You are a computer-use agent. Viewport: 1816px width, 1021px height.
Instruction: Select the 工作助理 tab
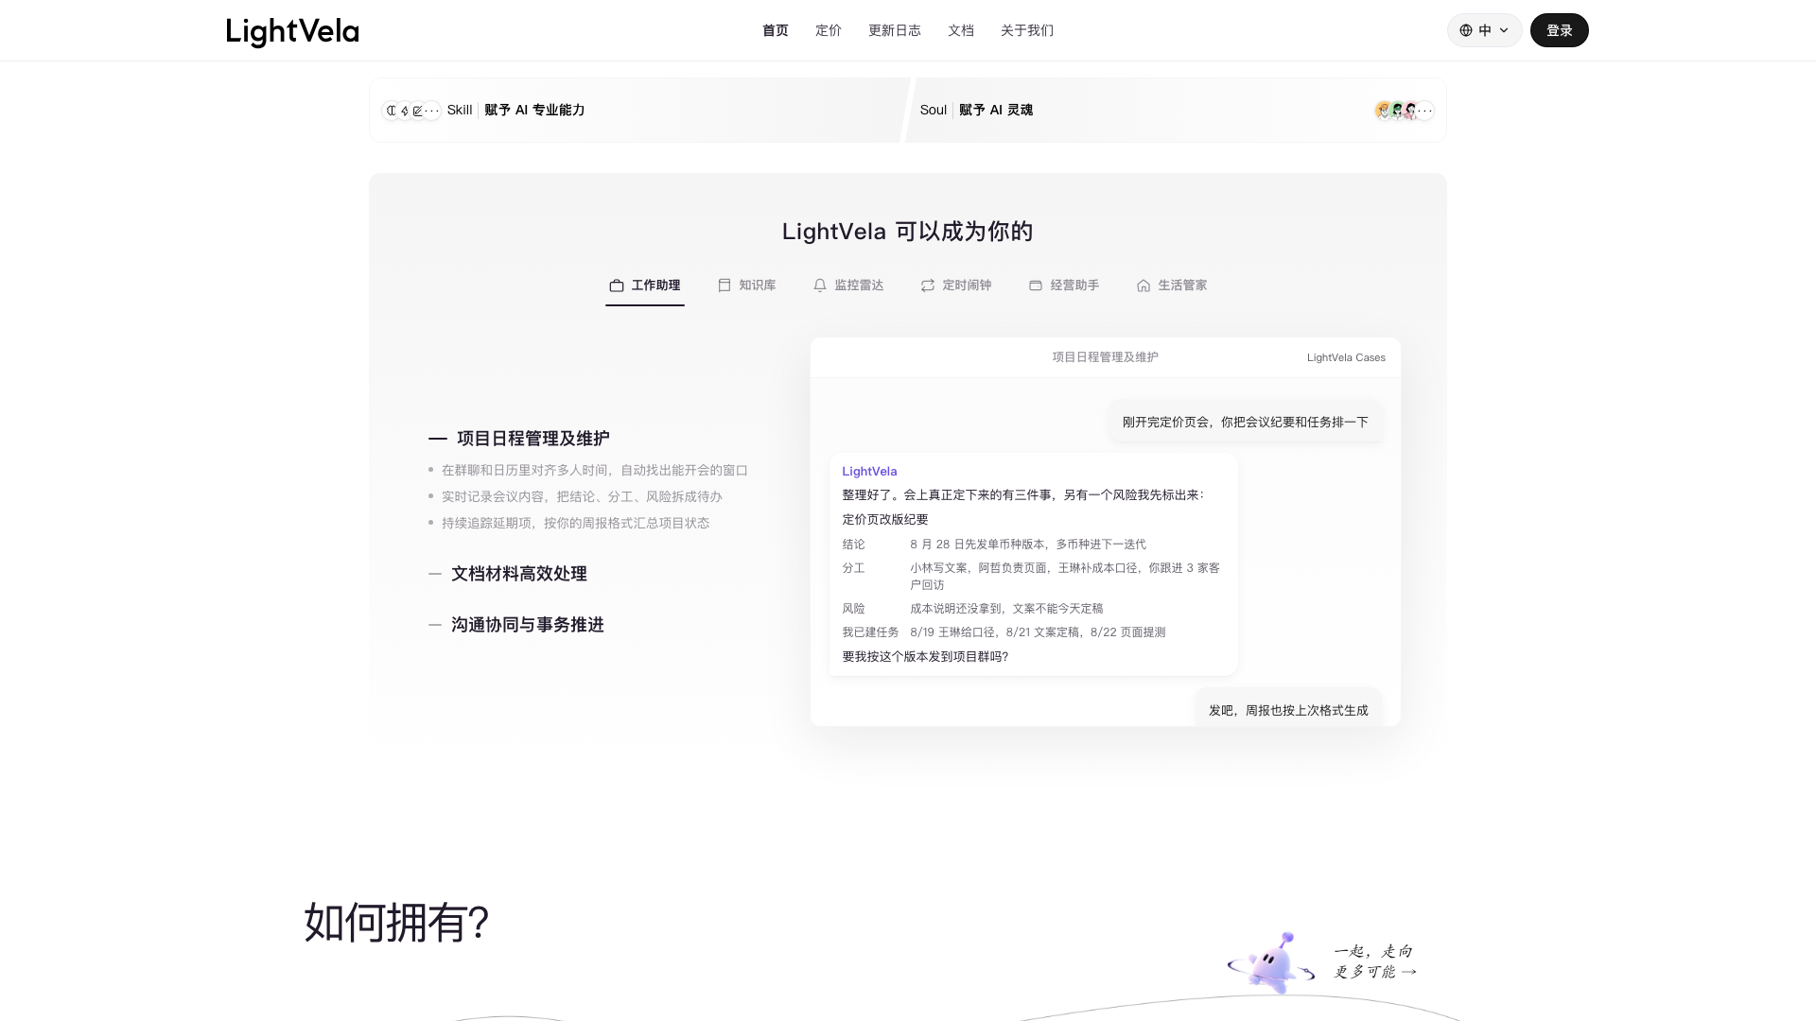click(645, 286)
